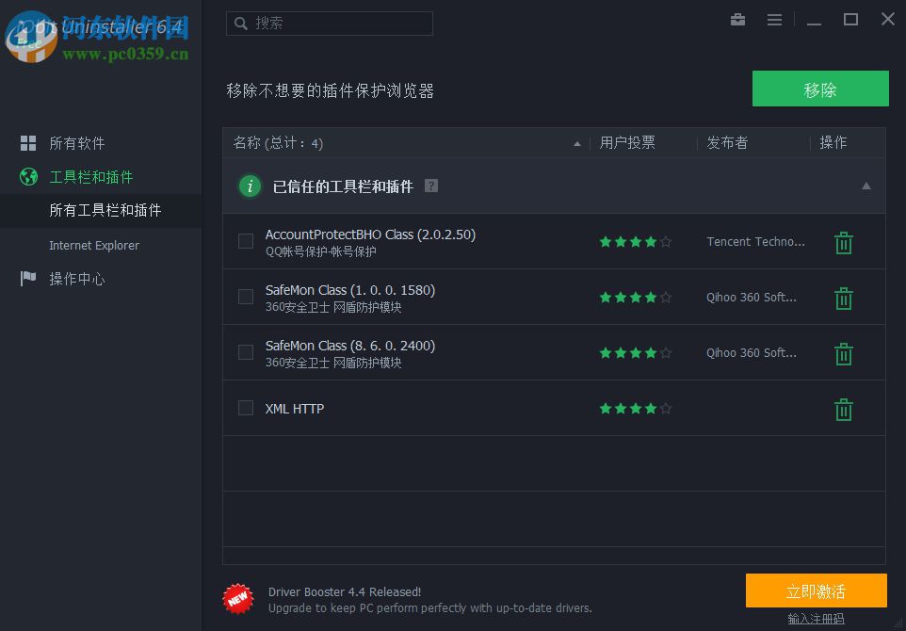The width and height of the screenshot is (906, 631).
Task: Collapse the 已信任的工具栏和插件 section
Action: (x=866, y=186)
